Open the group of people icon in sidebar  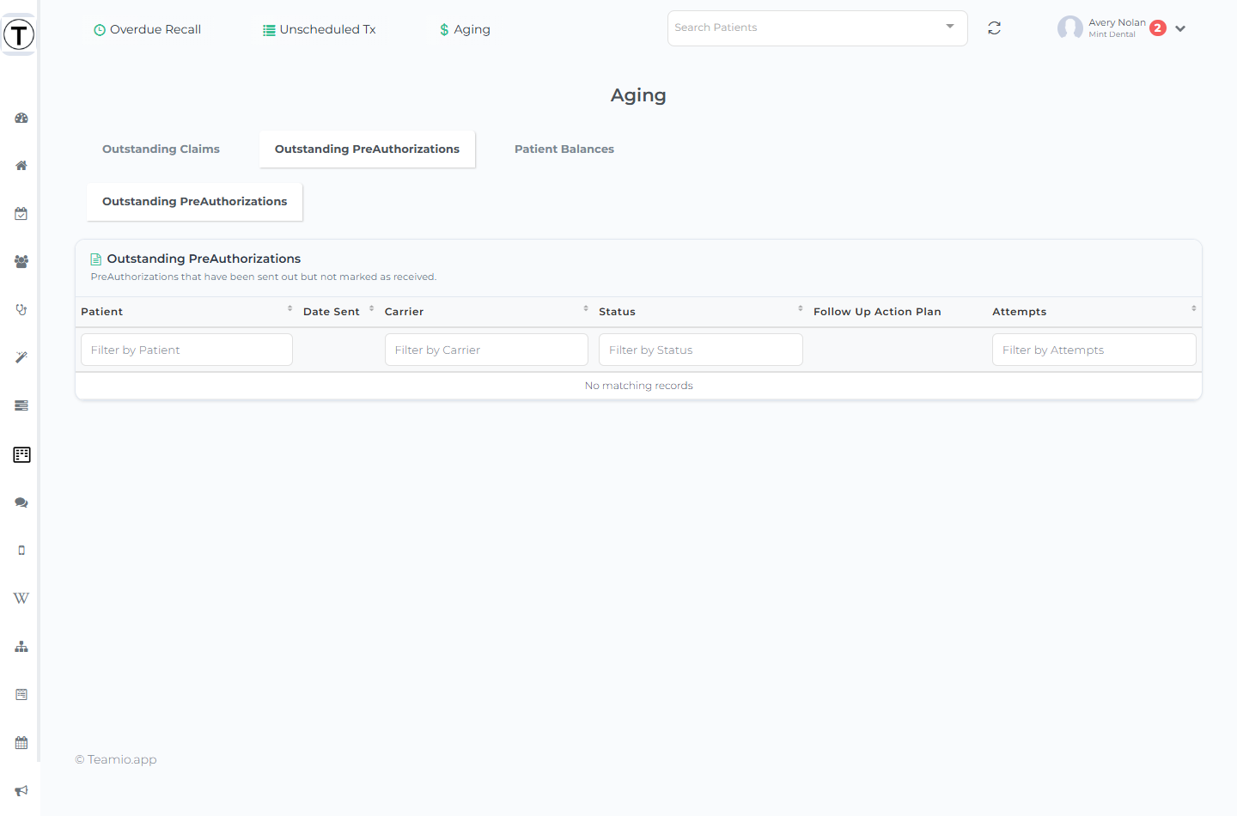coord(21,262)
